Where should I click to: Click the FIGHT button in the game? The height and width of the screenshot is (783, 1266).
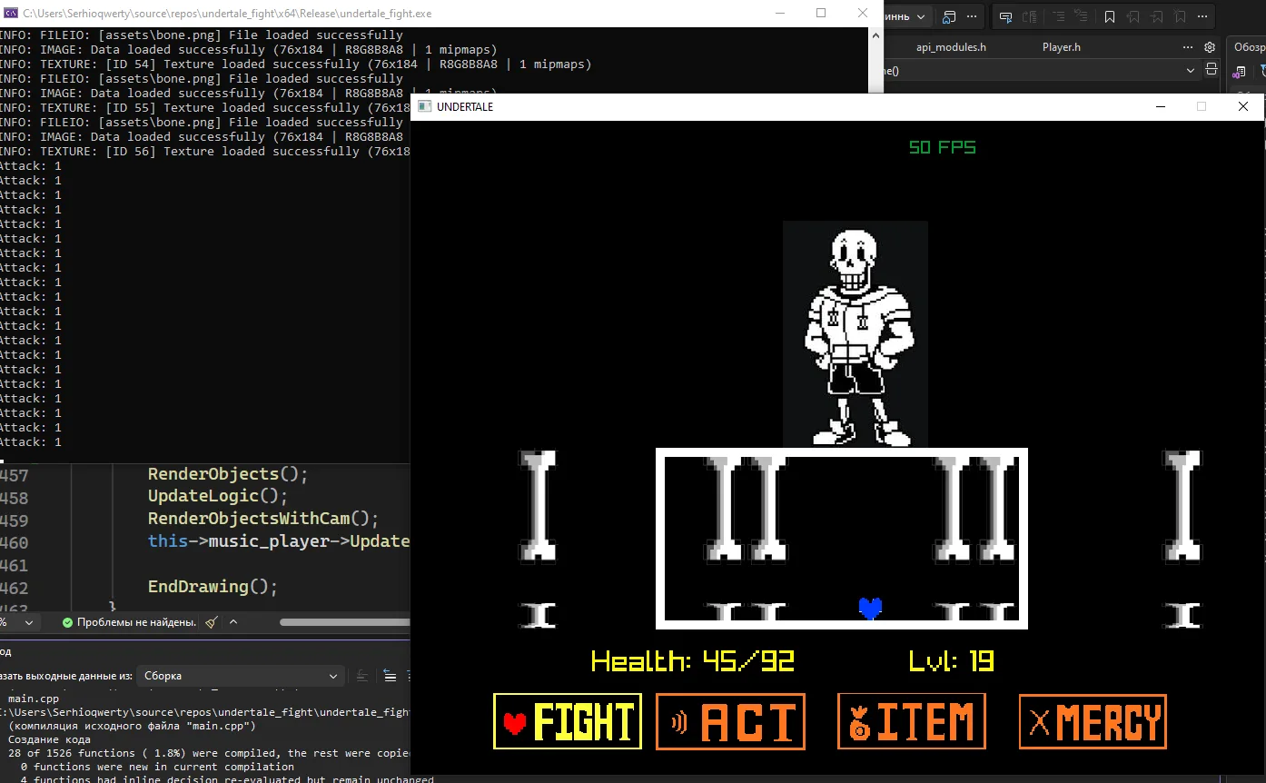(x=568, y=721)
